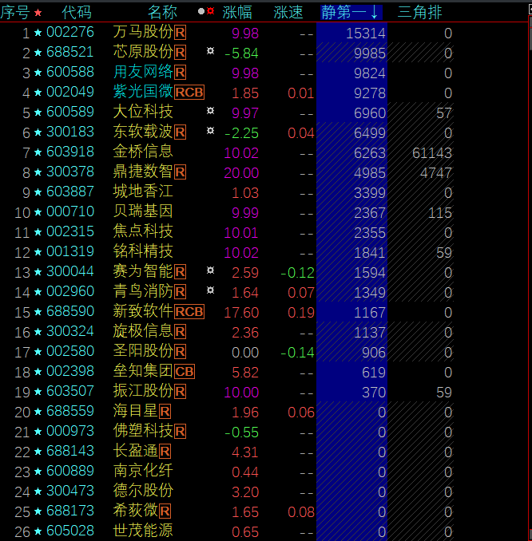Click the 61143 value in 三角排 column
Screen dimensions: 532x541
coord(432,153)
